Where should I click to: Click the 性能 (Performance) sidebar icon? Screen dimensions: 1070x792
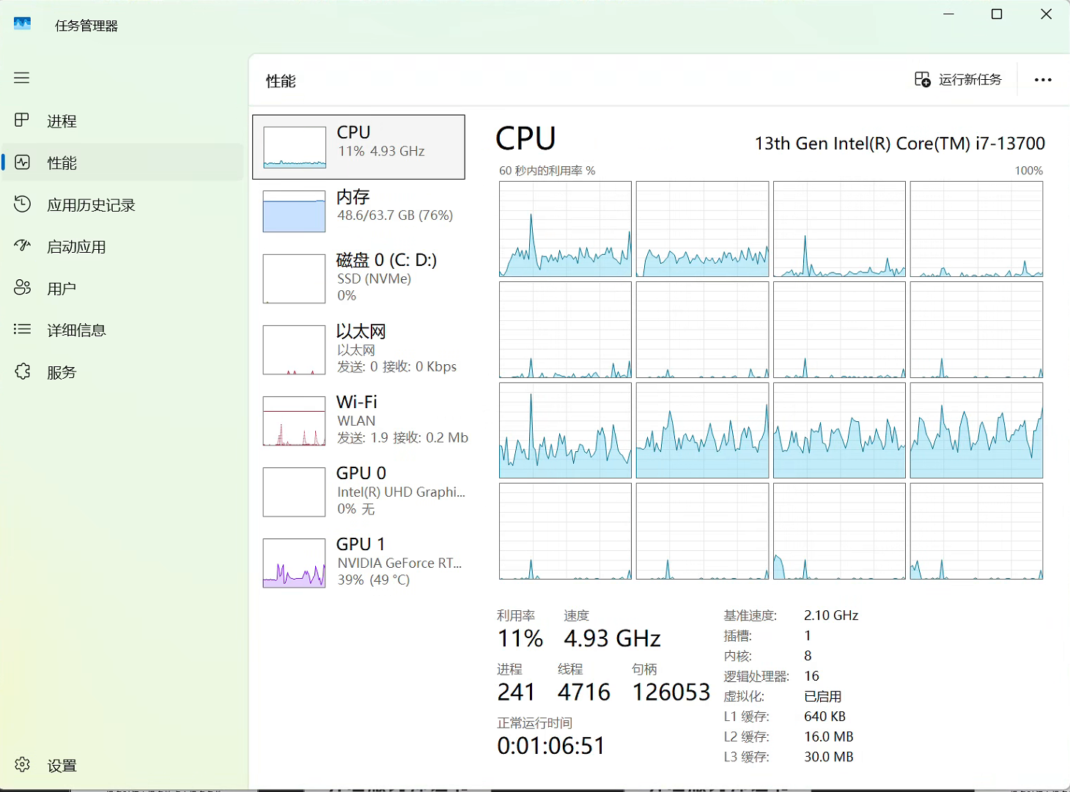23,162
